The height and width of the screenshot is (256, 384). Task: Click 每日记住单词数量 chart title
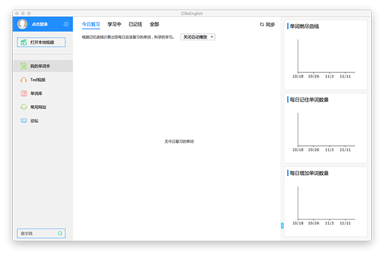pos(309,100)
